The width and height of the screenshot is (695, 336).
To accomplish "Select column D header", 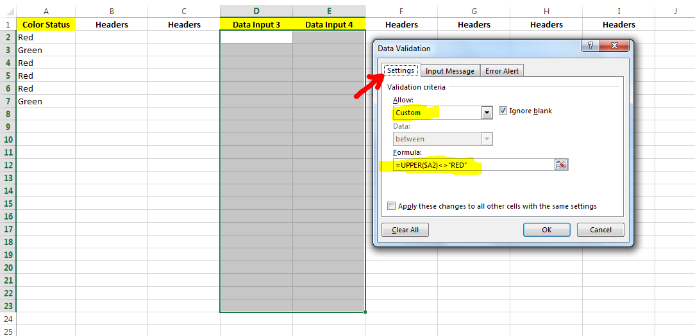I will [256, 11].
